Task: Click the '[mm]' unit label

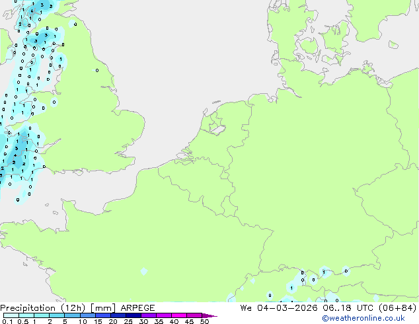Action: [103, 308]
